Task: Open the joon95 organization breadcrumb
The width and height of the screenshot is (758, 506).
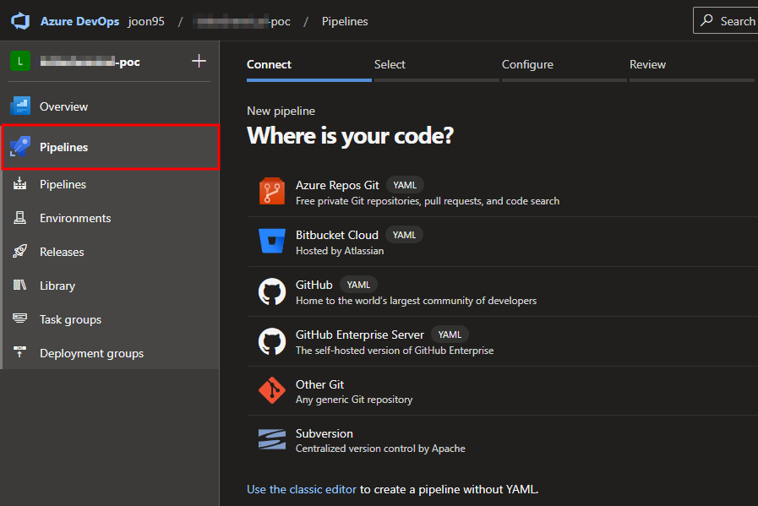Action: 146,21
